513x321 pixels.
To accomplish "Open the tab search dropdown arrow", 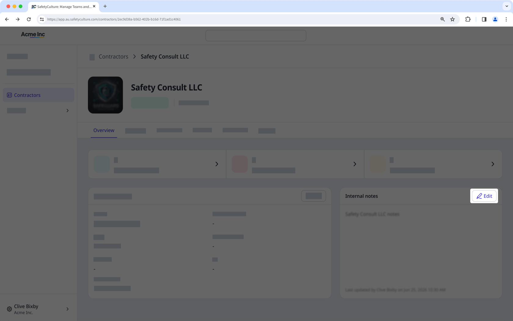I will 507,6.
